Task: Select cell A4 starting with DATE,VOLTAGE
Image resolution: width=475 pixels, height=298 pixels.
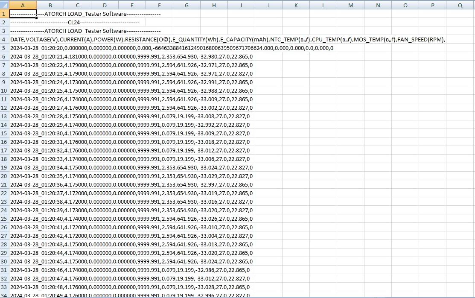Action: [23, 39]
